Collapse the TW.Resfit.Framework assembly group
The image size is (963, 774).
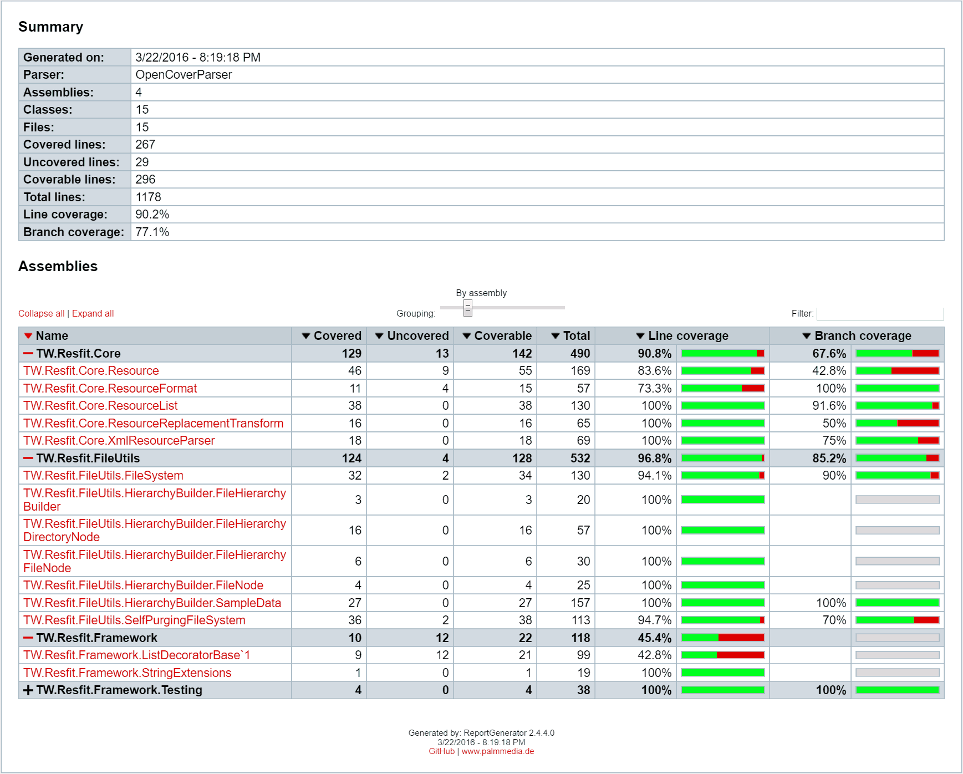[28, 638]
